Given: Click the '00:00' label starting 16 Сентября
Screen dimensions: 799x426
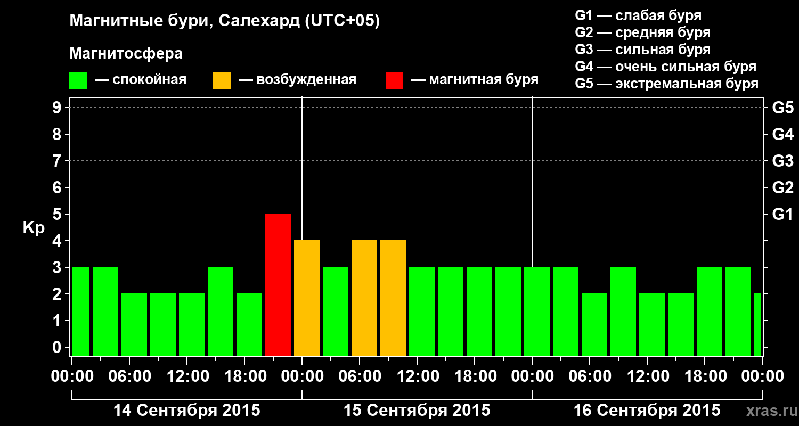Looking at the screenshot, I should (532, 376).
